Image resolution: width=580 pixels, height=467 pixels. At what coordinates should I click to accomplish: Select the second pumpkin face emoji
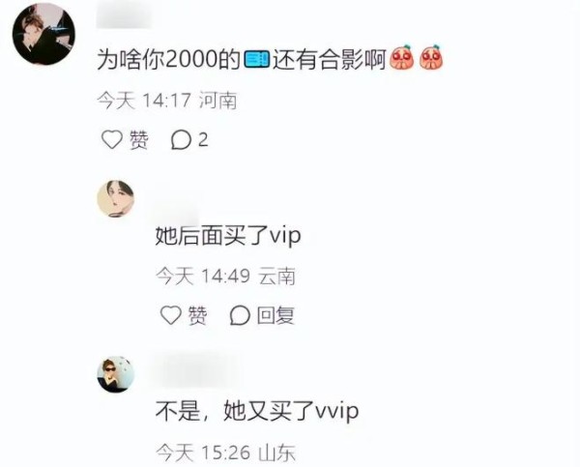pyautogui.click(x=431, y=58)
